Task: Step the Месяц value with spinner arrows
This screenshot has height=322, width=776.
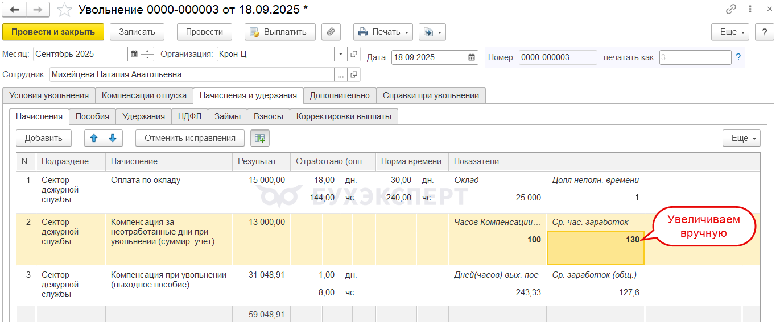Action: [147, 54]
